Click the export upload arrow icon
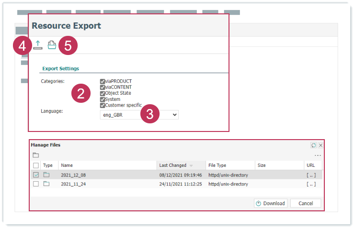The width and height of the screenshot is (355, 229). 38,45
